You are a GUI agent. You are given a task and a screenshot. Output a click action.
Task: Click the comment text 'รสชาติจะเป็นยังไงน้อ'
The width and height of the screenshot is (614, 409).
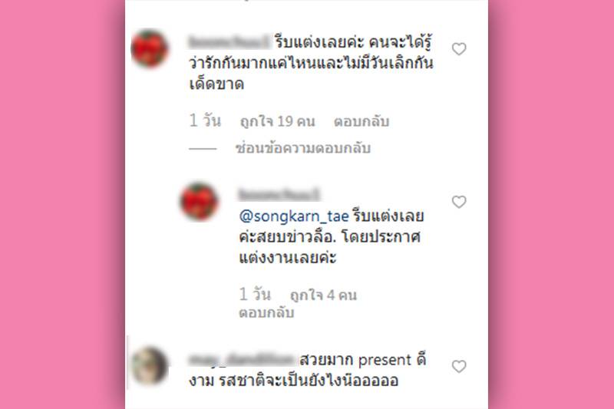pyautogui.click(x=309, y=381)
